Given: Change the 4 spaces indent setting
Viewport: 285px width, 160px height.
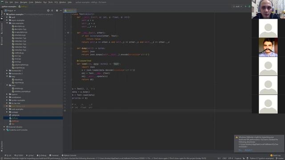Looking at the screenshot, I should (238, 158).
